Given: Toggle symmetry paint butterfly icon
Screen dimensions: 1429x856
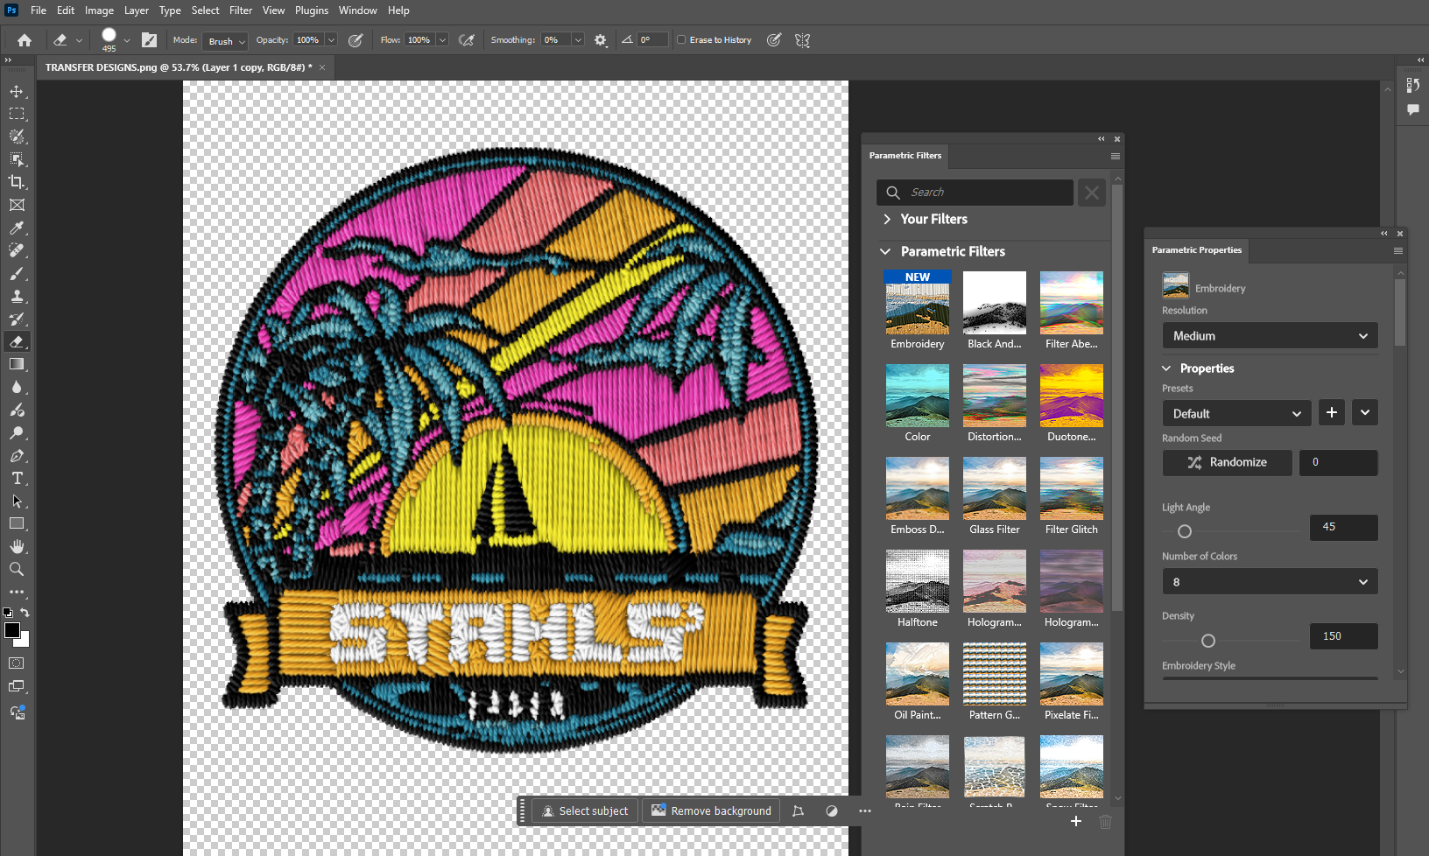Looking at the screenshot, I should click(802, 40).
